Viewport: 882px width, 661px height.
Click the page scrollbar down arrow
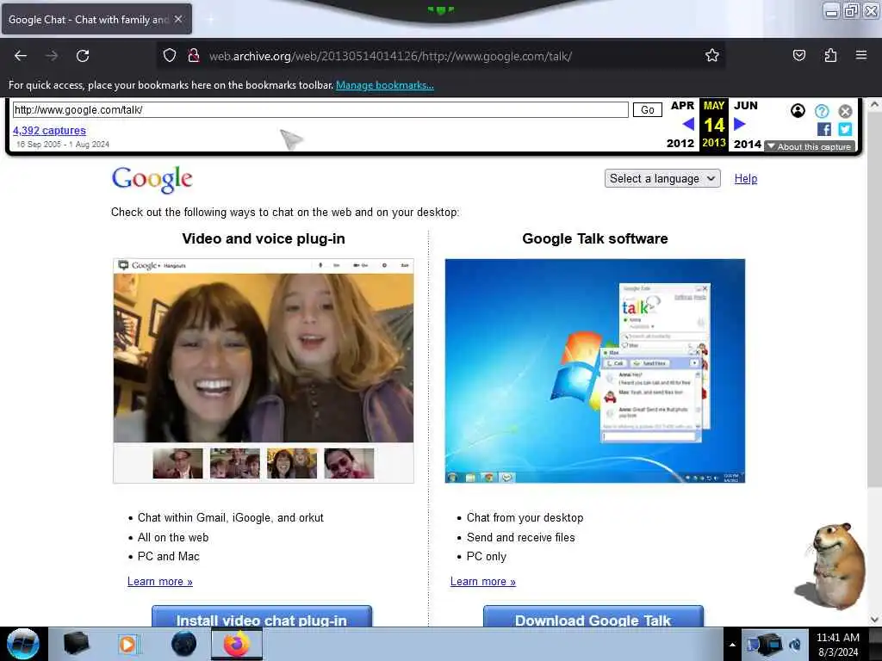coord(874,620)
